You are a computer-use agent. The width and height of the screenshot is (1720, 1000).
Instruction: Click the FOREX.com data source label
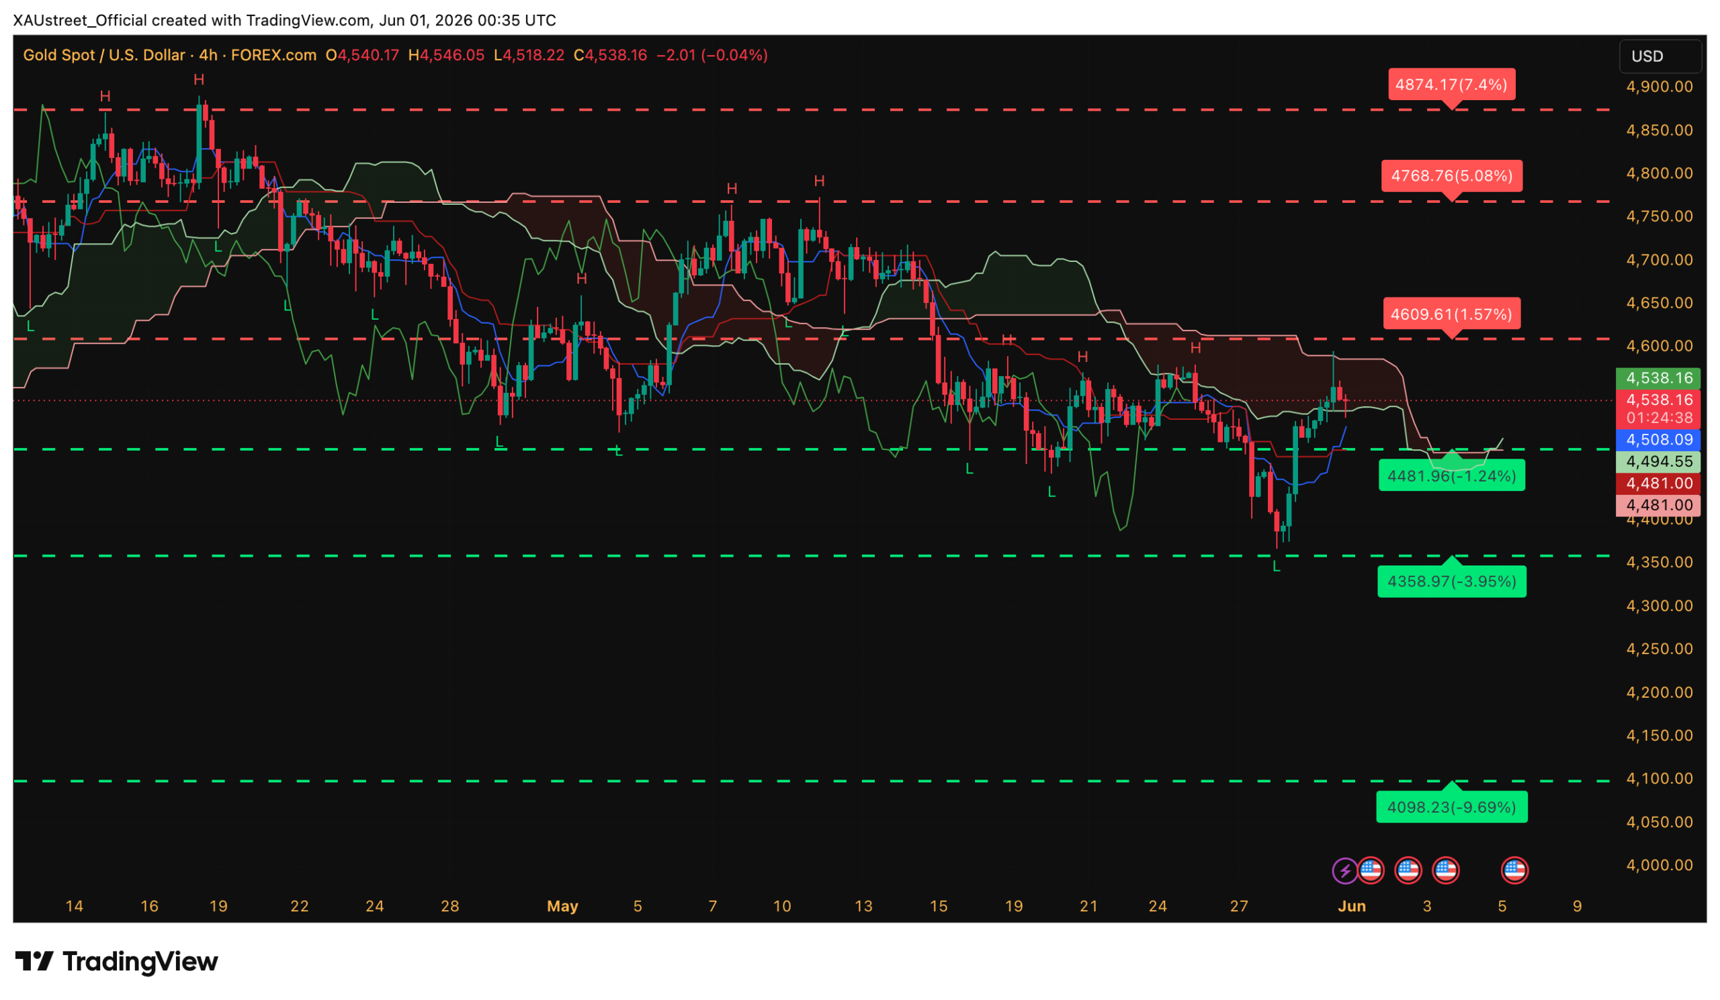click(273, 55)
